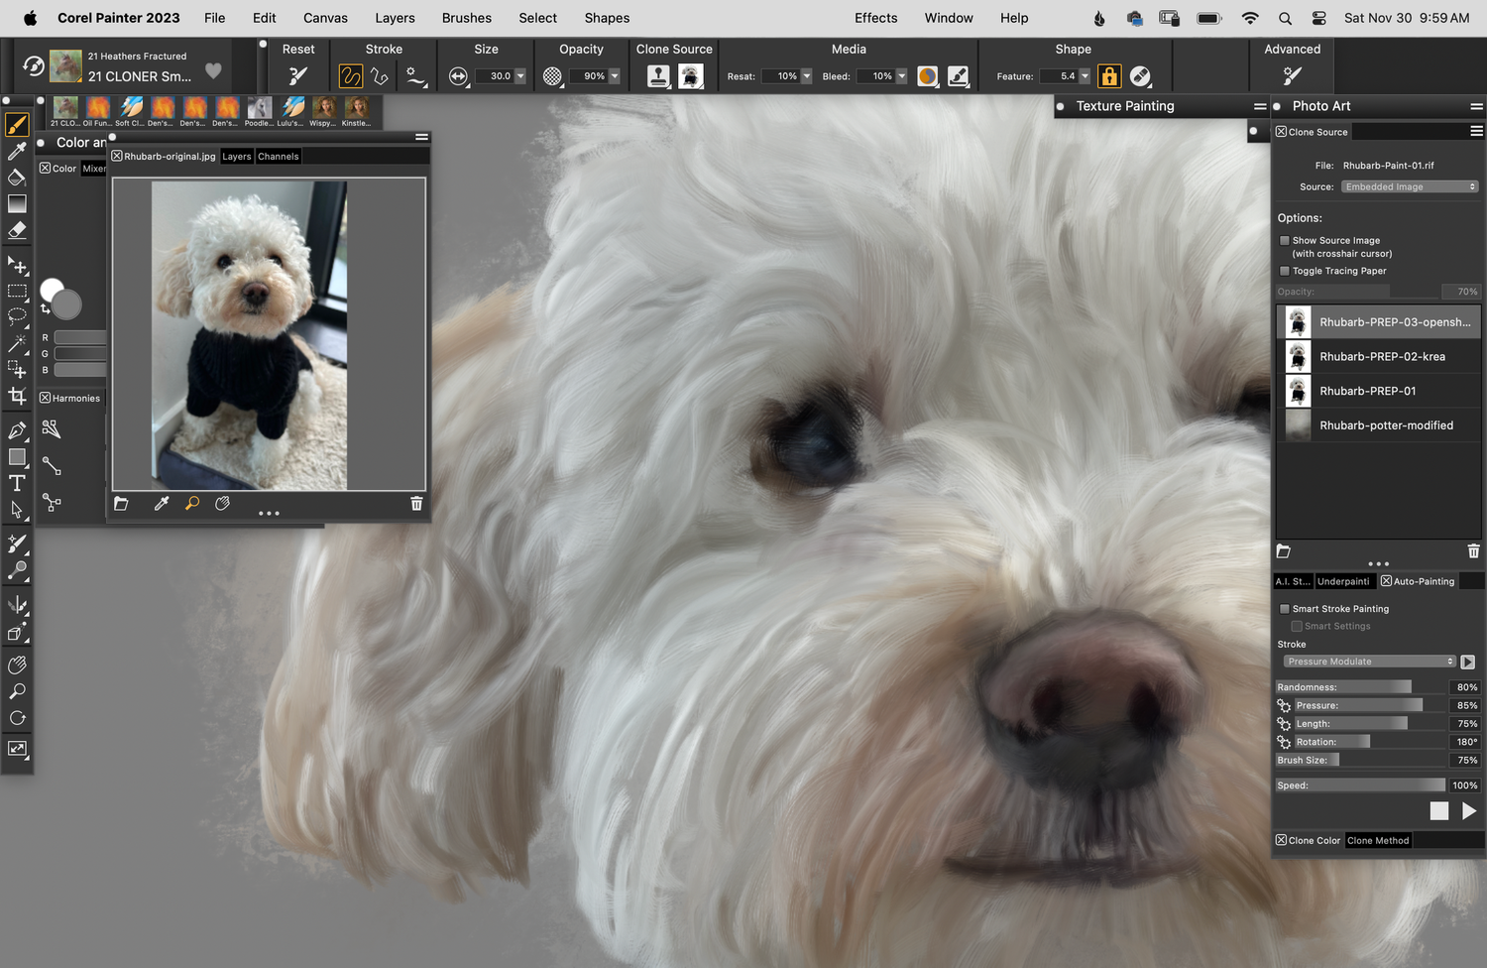Select the Dropper tool in the toolbox

click(x=17, y=151)
